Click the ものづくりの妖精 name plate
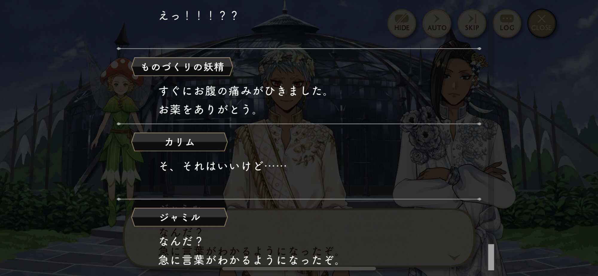Viewport: 598px width, 276px height. point(182,67)
